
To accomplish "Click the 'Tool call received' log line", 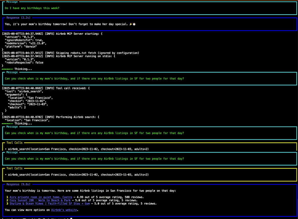I will tap(46, 88).
